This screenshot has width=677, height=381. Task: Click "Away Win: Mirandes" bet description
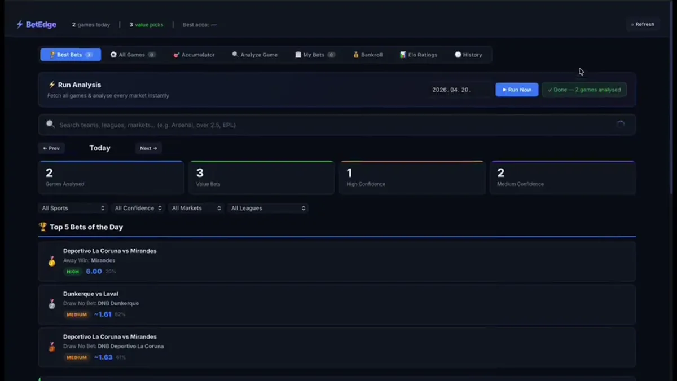(x=89, y=260)
